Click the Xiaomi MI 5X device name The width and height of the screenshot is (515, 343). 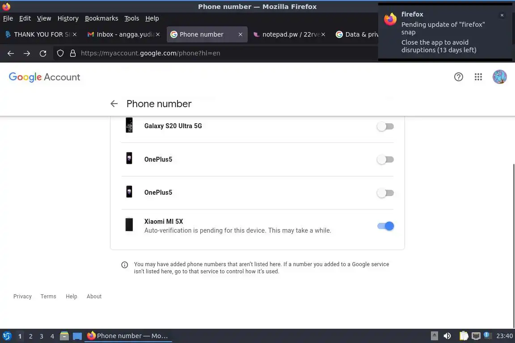click(x=164, y=222)
